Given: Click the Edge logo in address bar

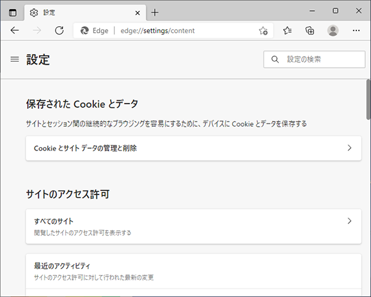Looking at the screenshot, I should pos(84,31).
